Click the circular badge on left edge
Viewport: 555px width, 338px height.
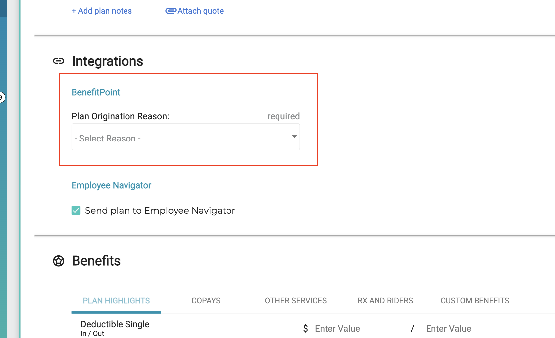click(1, 97)
